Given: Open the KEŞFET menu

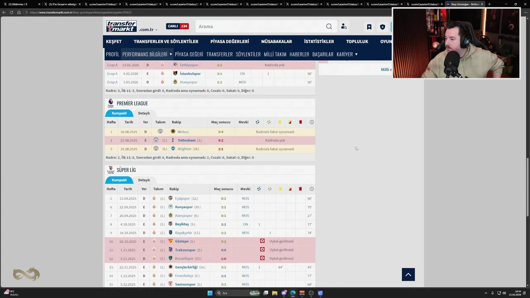Looking at the screenshot, I should click(114, 41).
